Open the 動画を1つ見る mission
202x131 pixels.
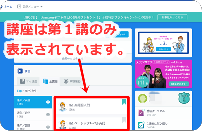pos(163,113)
